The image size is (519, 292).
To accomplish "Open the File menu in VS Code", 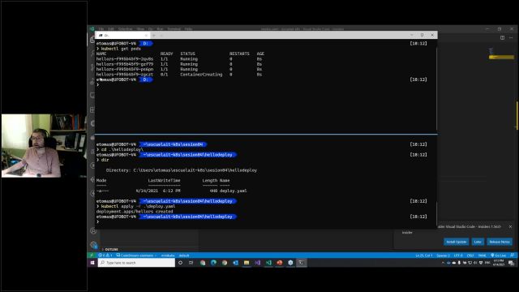I will 101,29.
